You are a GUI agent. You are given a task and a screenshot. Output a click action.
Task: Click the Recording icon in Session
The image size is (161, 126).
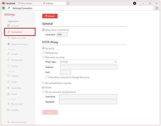(8, 88)
